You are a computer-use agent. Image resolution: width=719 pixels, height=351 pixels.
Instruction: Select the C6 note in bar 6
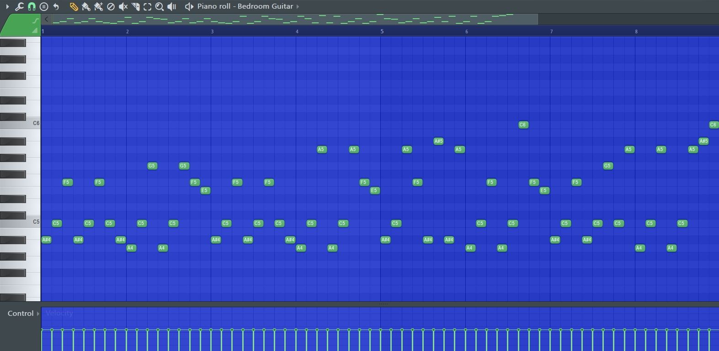click(x=523, y=125)
